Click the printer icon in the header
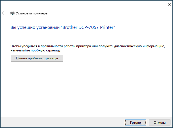Viewport: 173px width, 128px height. pos(12,13)
